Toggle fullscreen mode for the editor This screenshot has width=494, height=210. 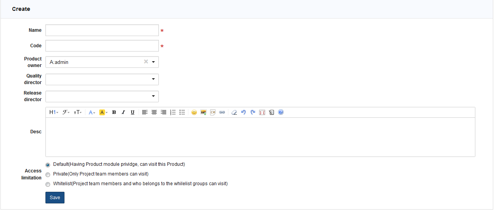[262, 112]
